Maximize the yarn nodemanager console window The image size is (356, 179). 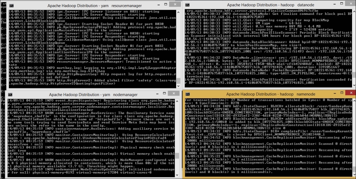[x=164, y=93]
